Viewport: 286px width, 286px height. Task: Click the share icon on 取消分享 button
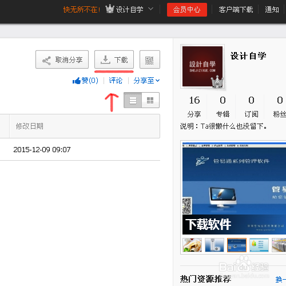point(46,61)
